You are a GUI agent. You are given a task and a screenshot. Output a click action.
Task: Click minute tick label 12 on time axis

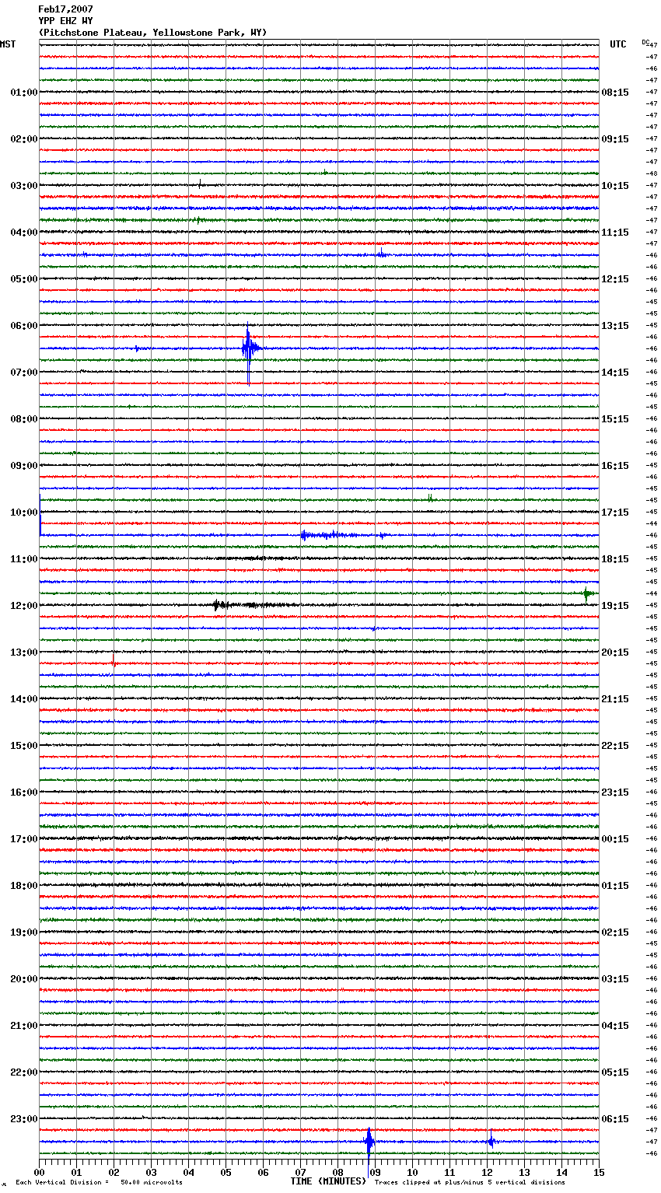pos(488,1172)
